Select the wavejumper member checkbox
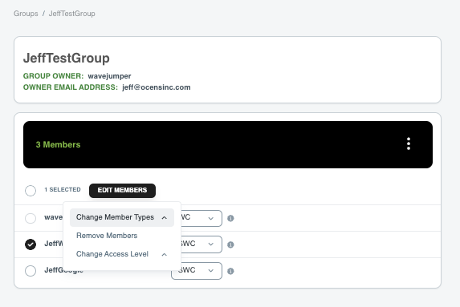 (31, 218)
